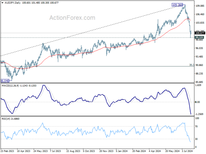This screenshot has width=206, height=154.
Task: Click the 109.360 high price label
Action: pyautogui.click(x=177, y=5)
